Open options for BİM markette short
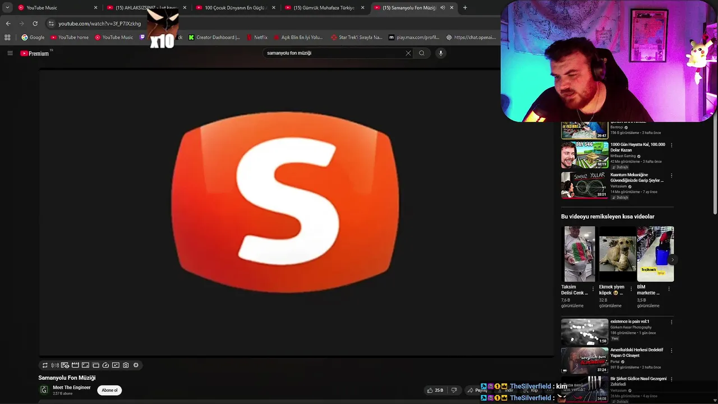Image resolution: width=718 pixels, height=404 pixels. pos(669,289)
